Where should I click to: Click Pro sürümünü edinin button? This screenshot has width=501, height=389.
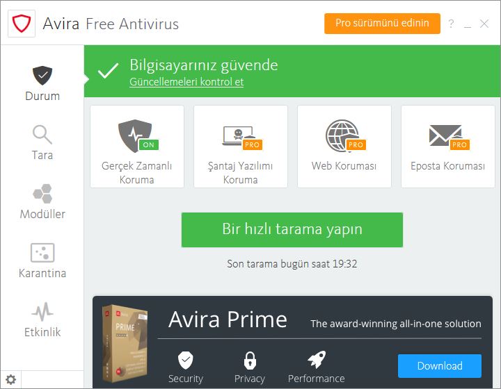382,24
